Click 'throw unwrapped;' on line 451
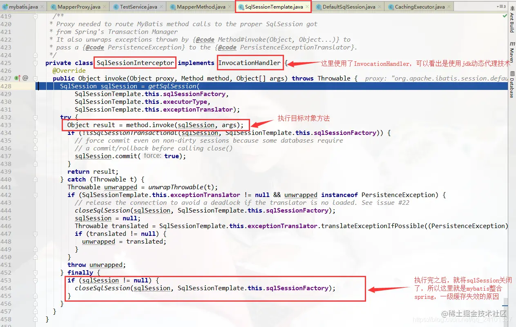 (x=97, y=265)
